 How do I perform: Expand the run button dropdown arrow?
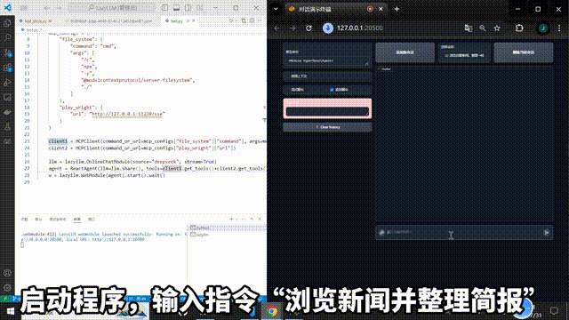pos(237,21)
